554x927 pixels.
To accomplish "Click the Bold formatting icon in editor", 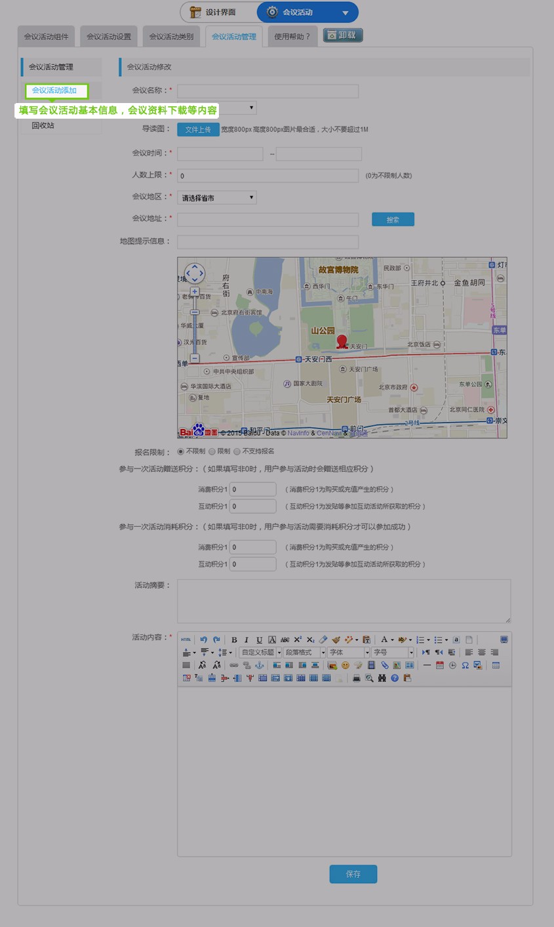I will (234, 640).
